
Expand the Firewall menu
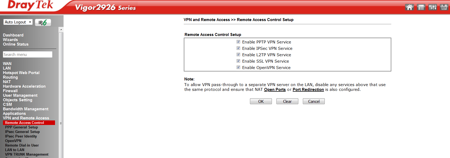[x=10, y=91]
